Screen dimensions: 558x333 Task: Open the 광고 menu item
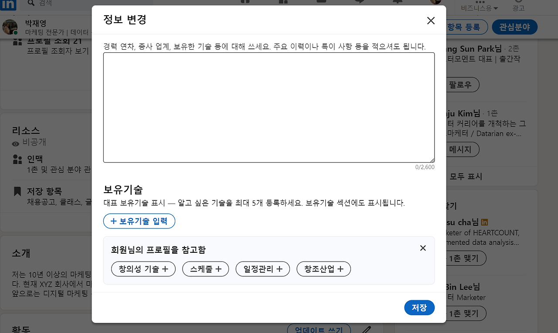click(518, 7)
